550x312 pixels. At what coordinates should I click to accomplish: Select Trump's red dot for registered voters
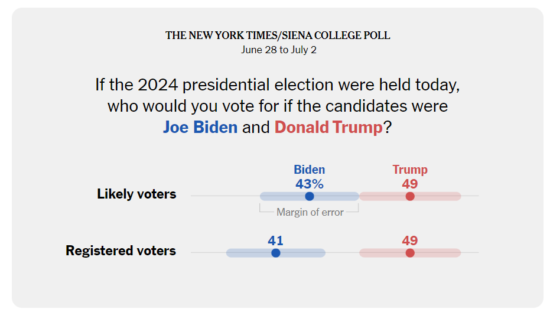tap(410, 253)
